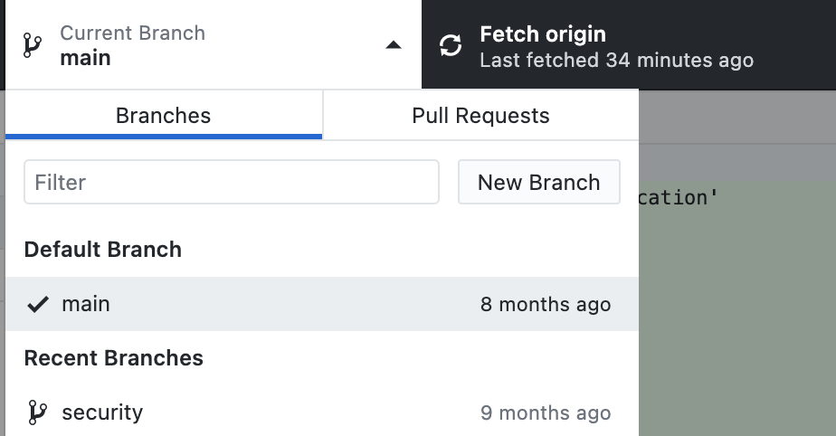The height and width of the screenshot is (436, 836).
Task: Switch to the Pull Requests tab
Action: coord(481,115)
